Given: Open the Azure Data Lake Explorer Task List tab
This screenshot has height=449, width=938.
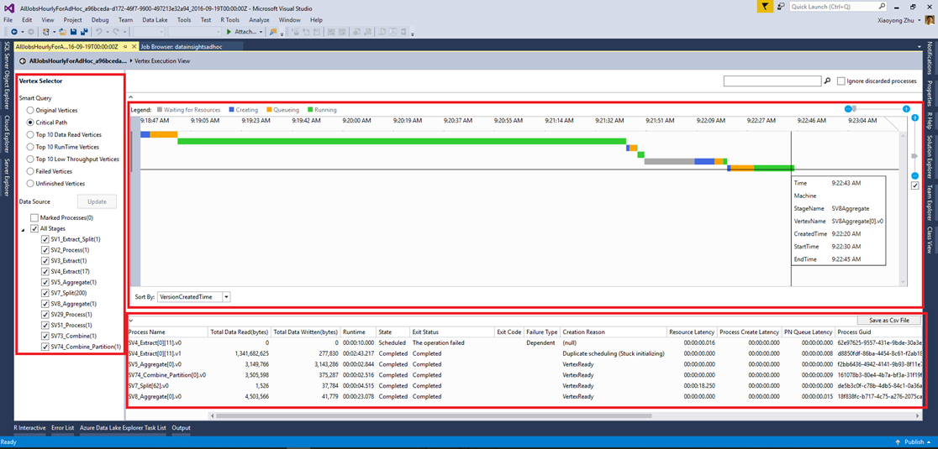Looking at the screenshot, I should (x=123, y=428).
